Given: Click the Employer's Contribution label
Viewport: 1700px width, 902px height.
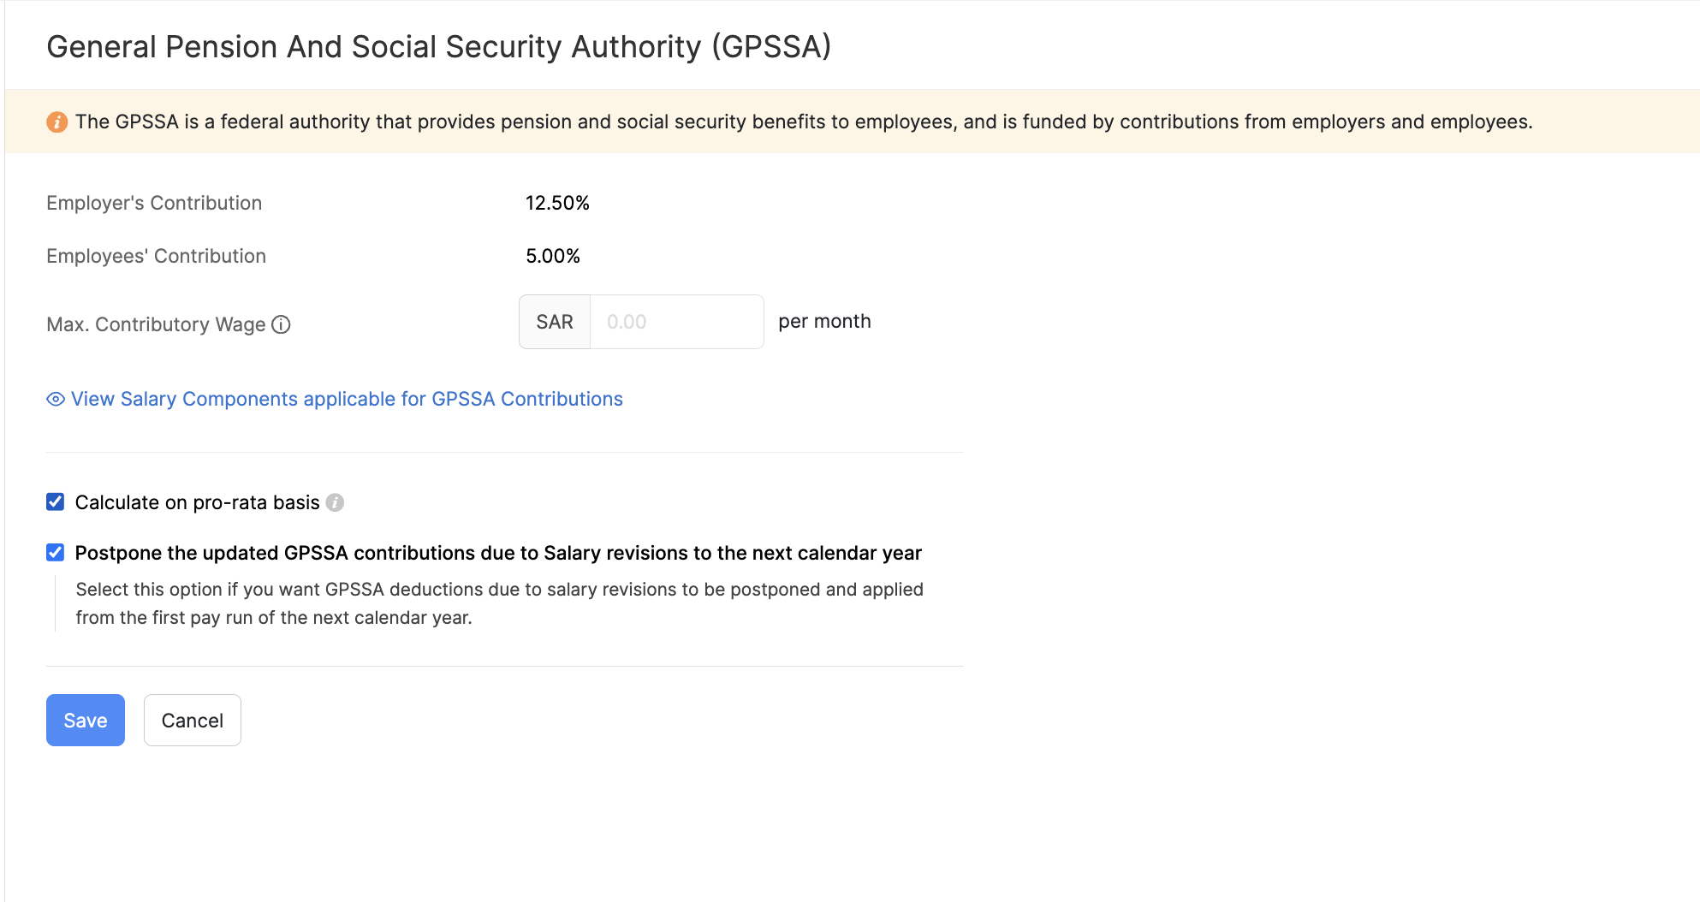Looking at the screenshot, I should [154, 203].
